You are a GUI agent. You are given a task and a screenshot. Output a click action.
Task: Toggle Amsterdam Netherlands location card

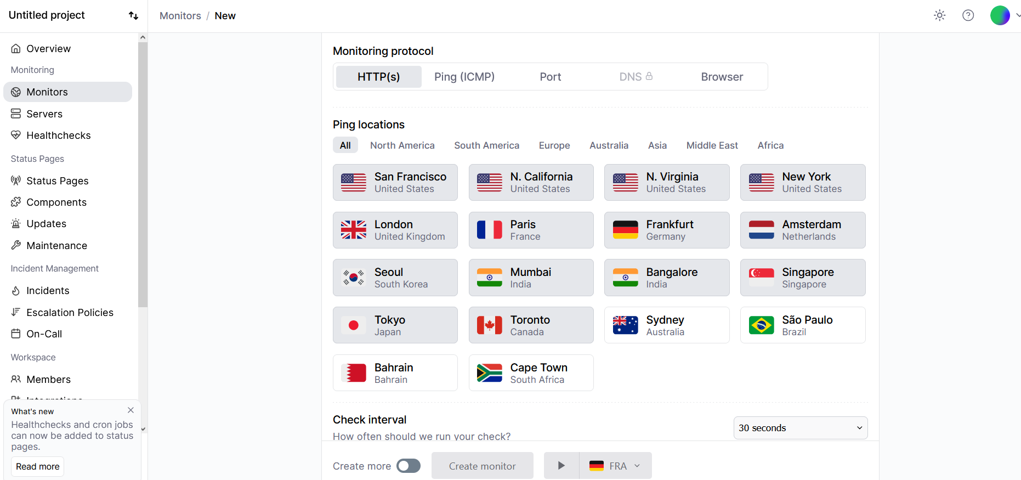point(803,230)
